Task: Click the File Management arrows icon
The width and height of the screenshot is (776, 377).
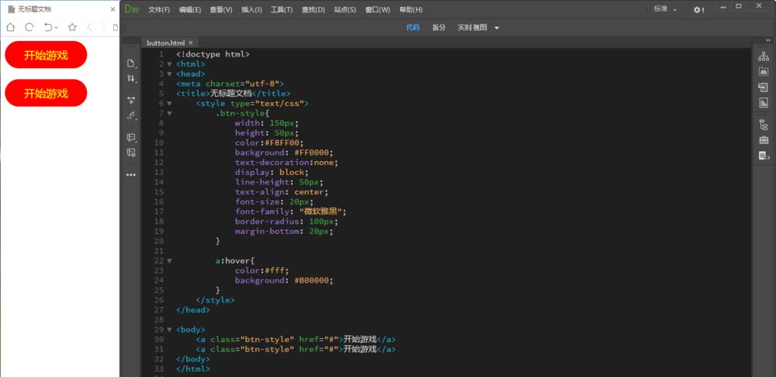Action: (130, 78)
